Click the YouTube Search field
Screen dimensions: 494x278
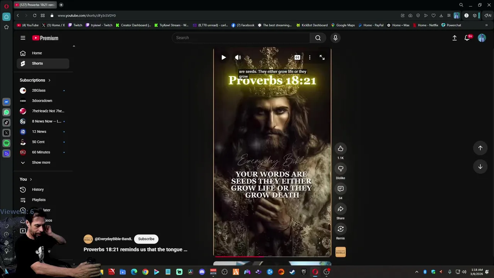(x=241, y=38)
